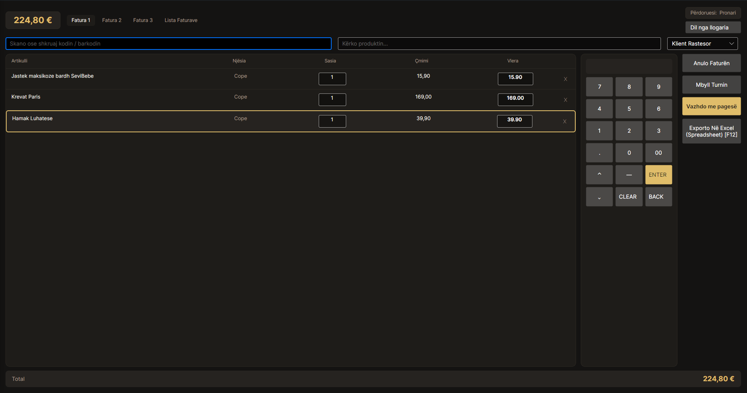
Task: Tap keypad key 9
Action: tap(659, 87)
